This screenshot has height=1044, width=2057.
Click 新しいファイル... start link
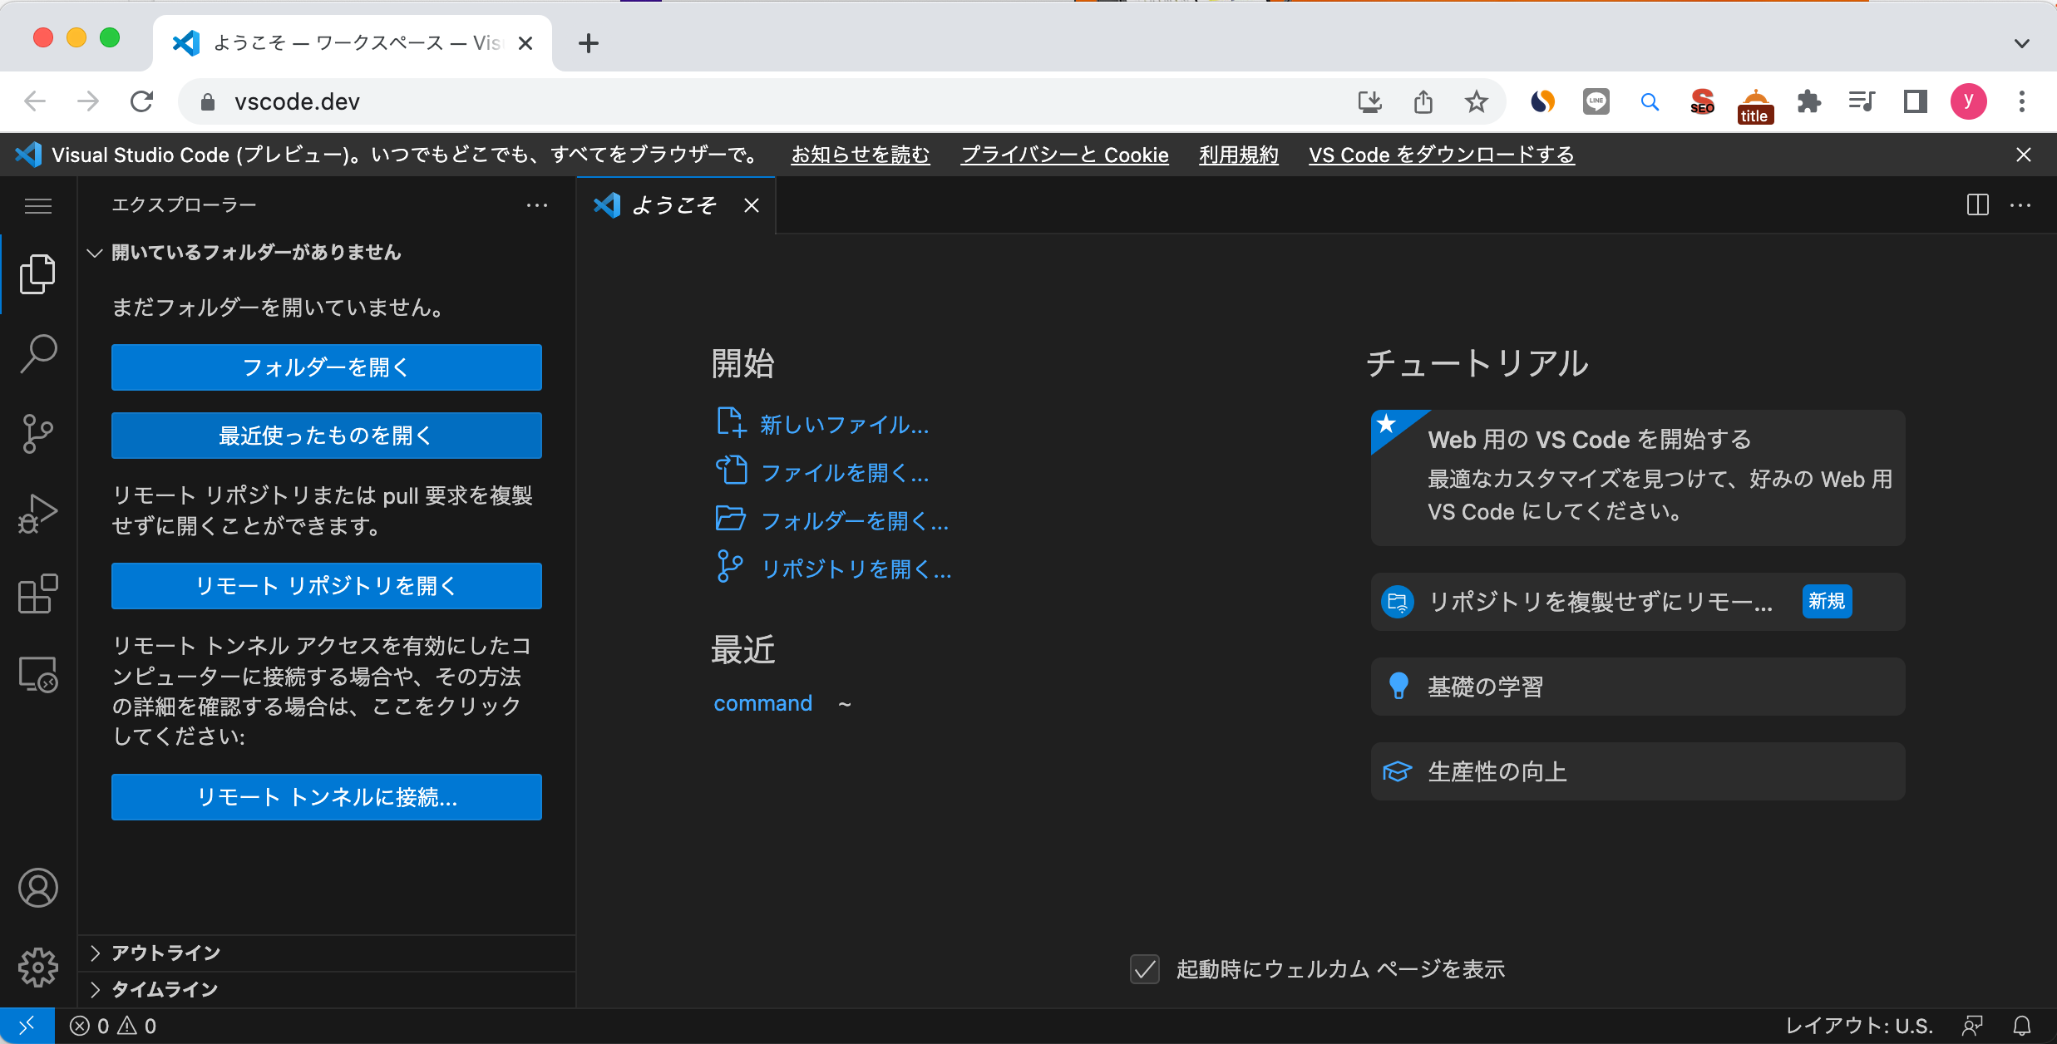point(822,424)
